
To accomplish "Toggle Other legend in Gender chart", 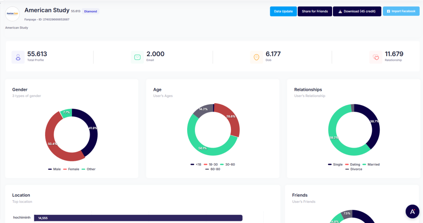I will point(88,169).
